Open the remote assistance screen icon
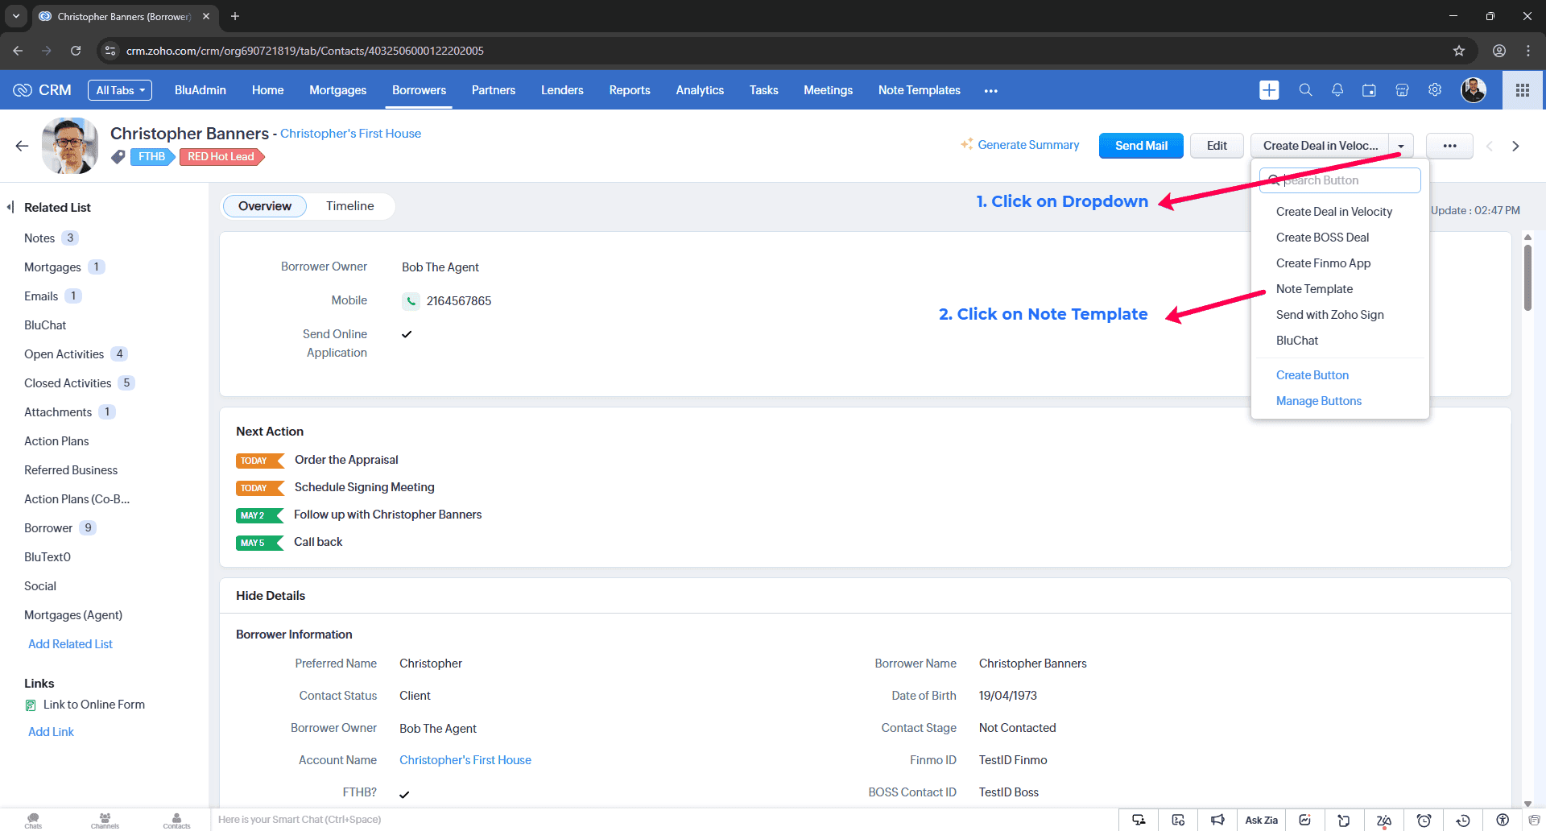Viewport: 1546px width, 831px height. click(x=1139, y=820)
